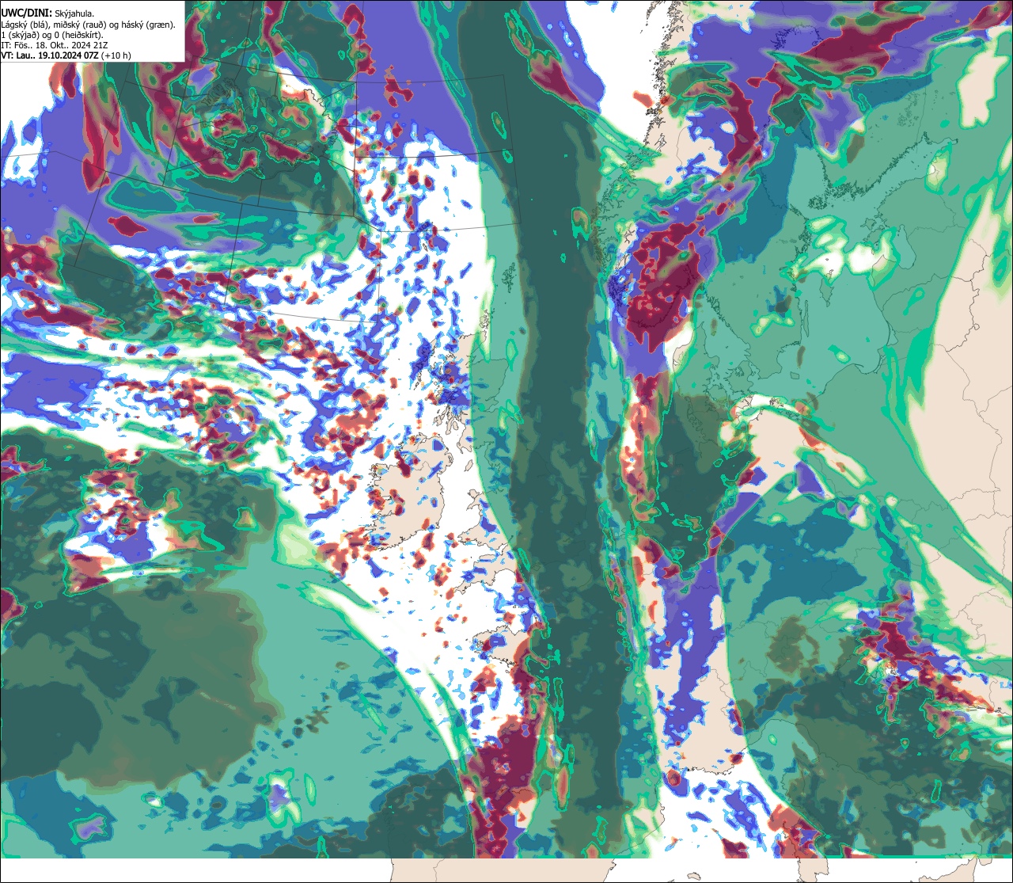
Task: Click the 'UWC/DINI:' title label
Action: [x=26, y=13]
